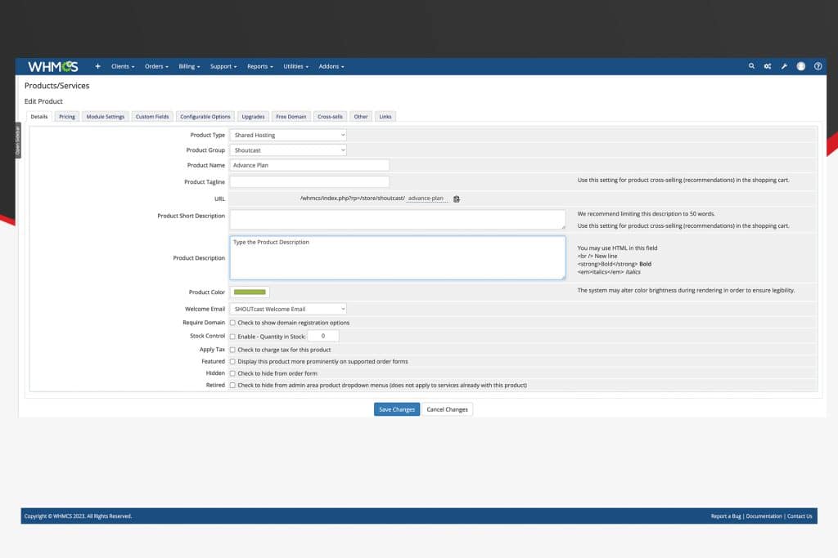Open the Documentation footer link

764,516
